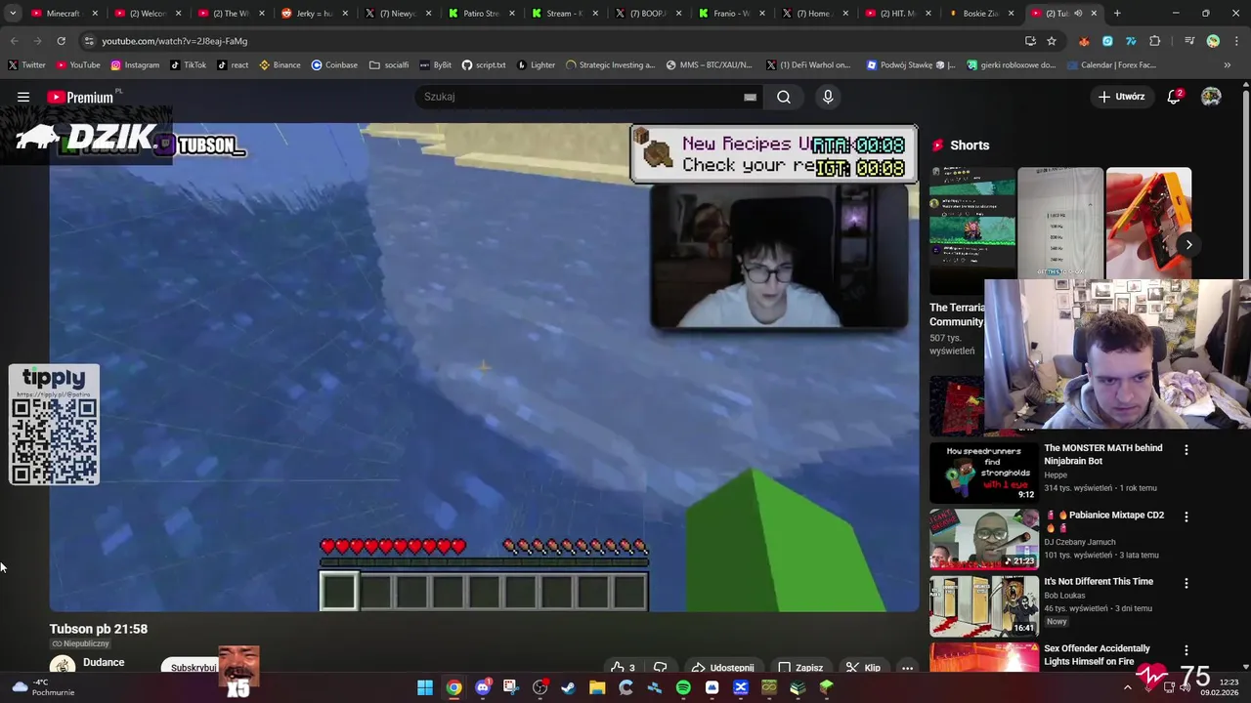The image size is (1251, 703).
Task: Switch to the Franio tab
Action: (x=731, y=14)
